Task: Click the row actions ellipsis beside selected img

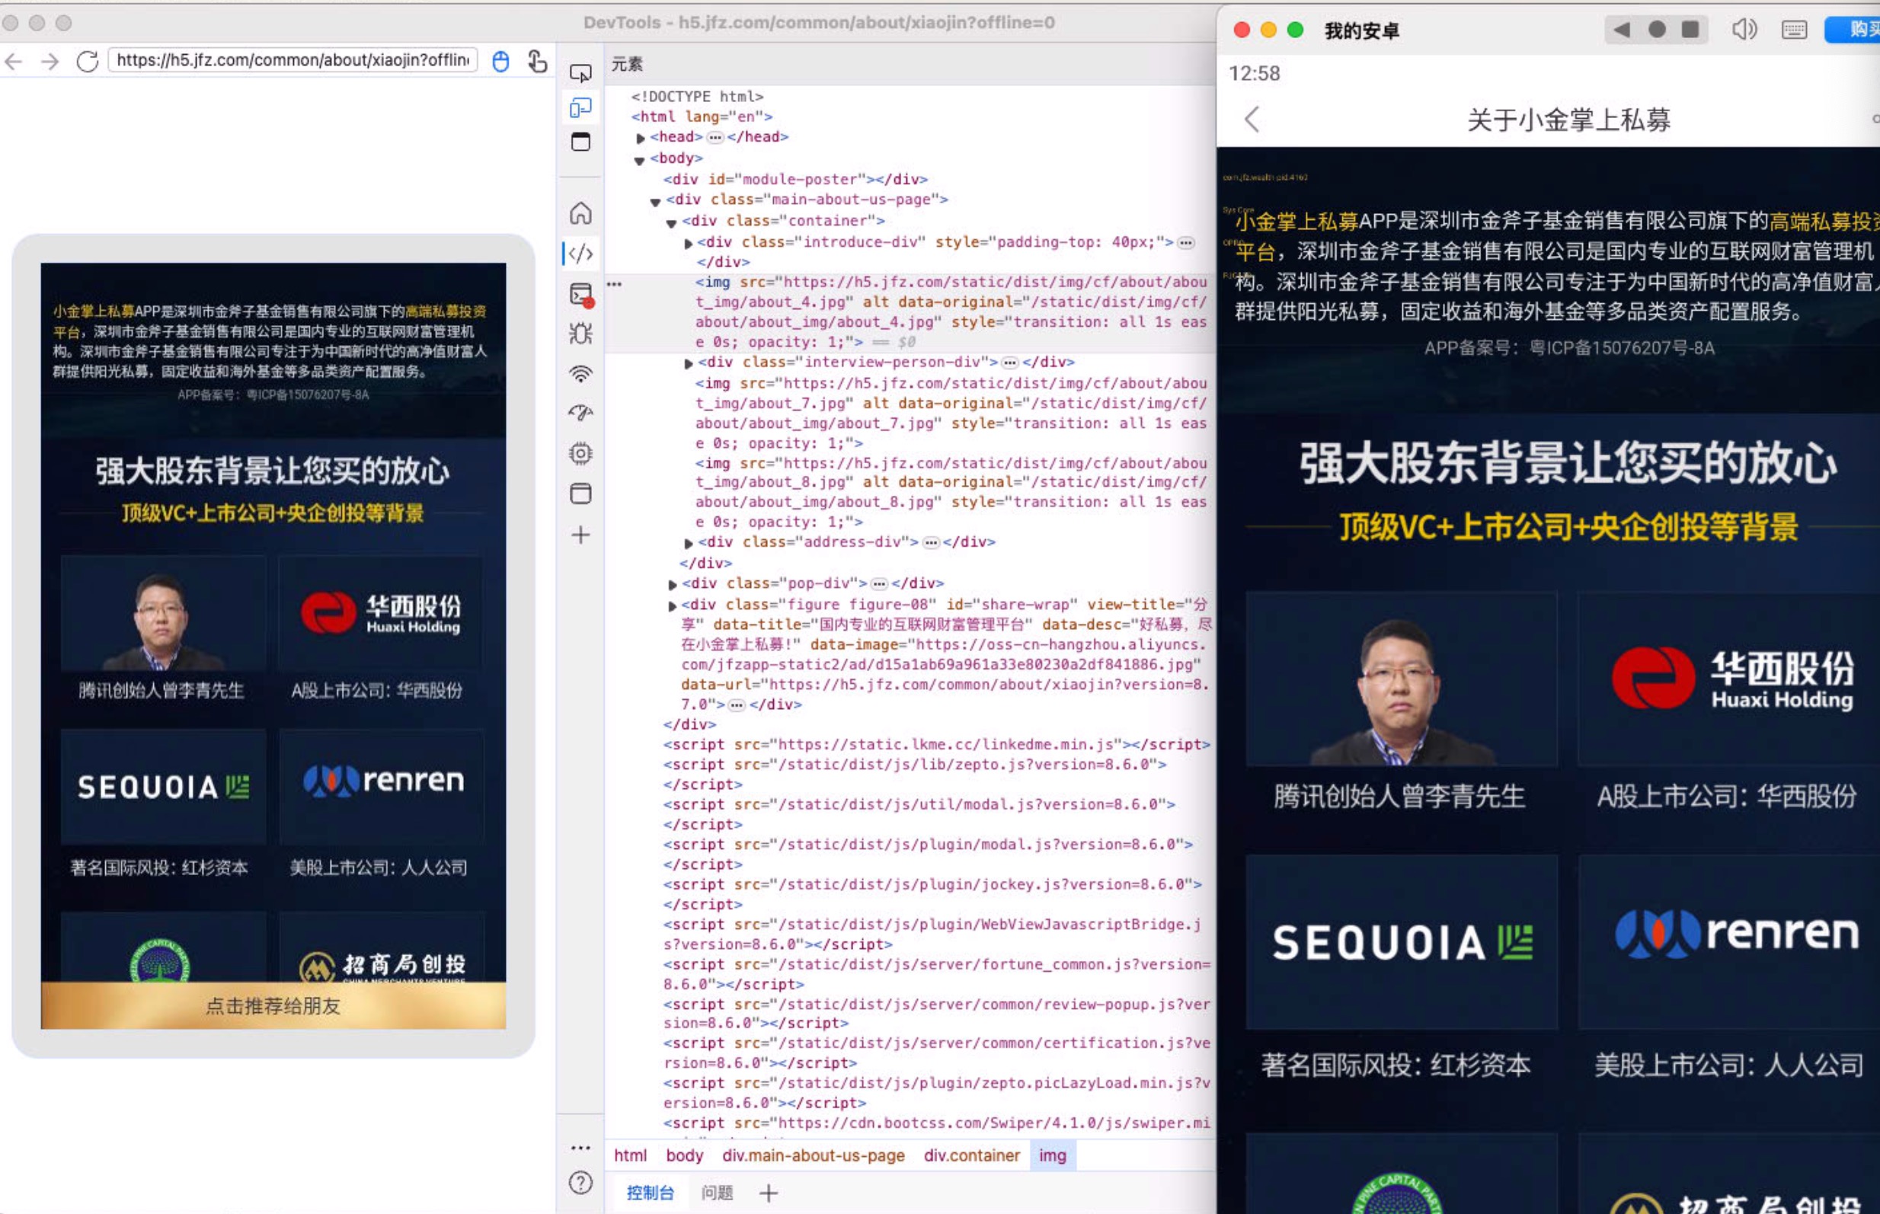Action: pos(614,284)
